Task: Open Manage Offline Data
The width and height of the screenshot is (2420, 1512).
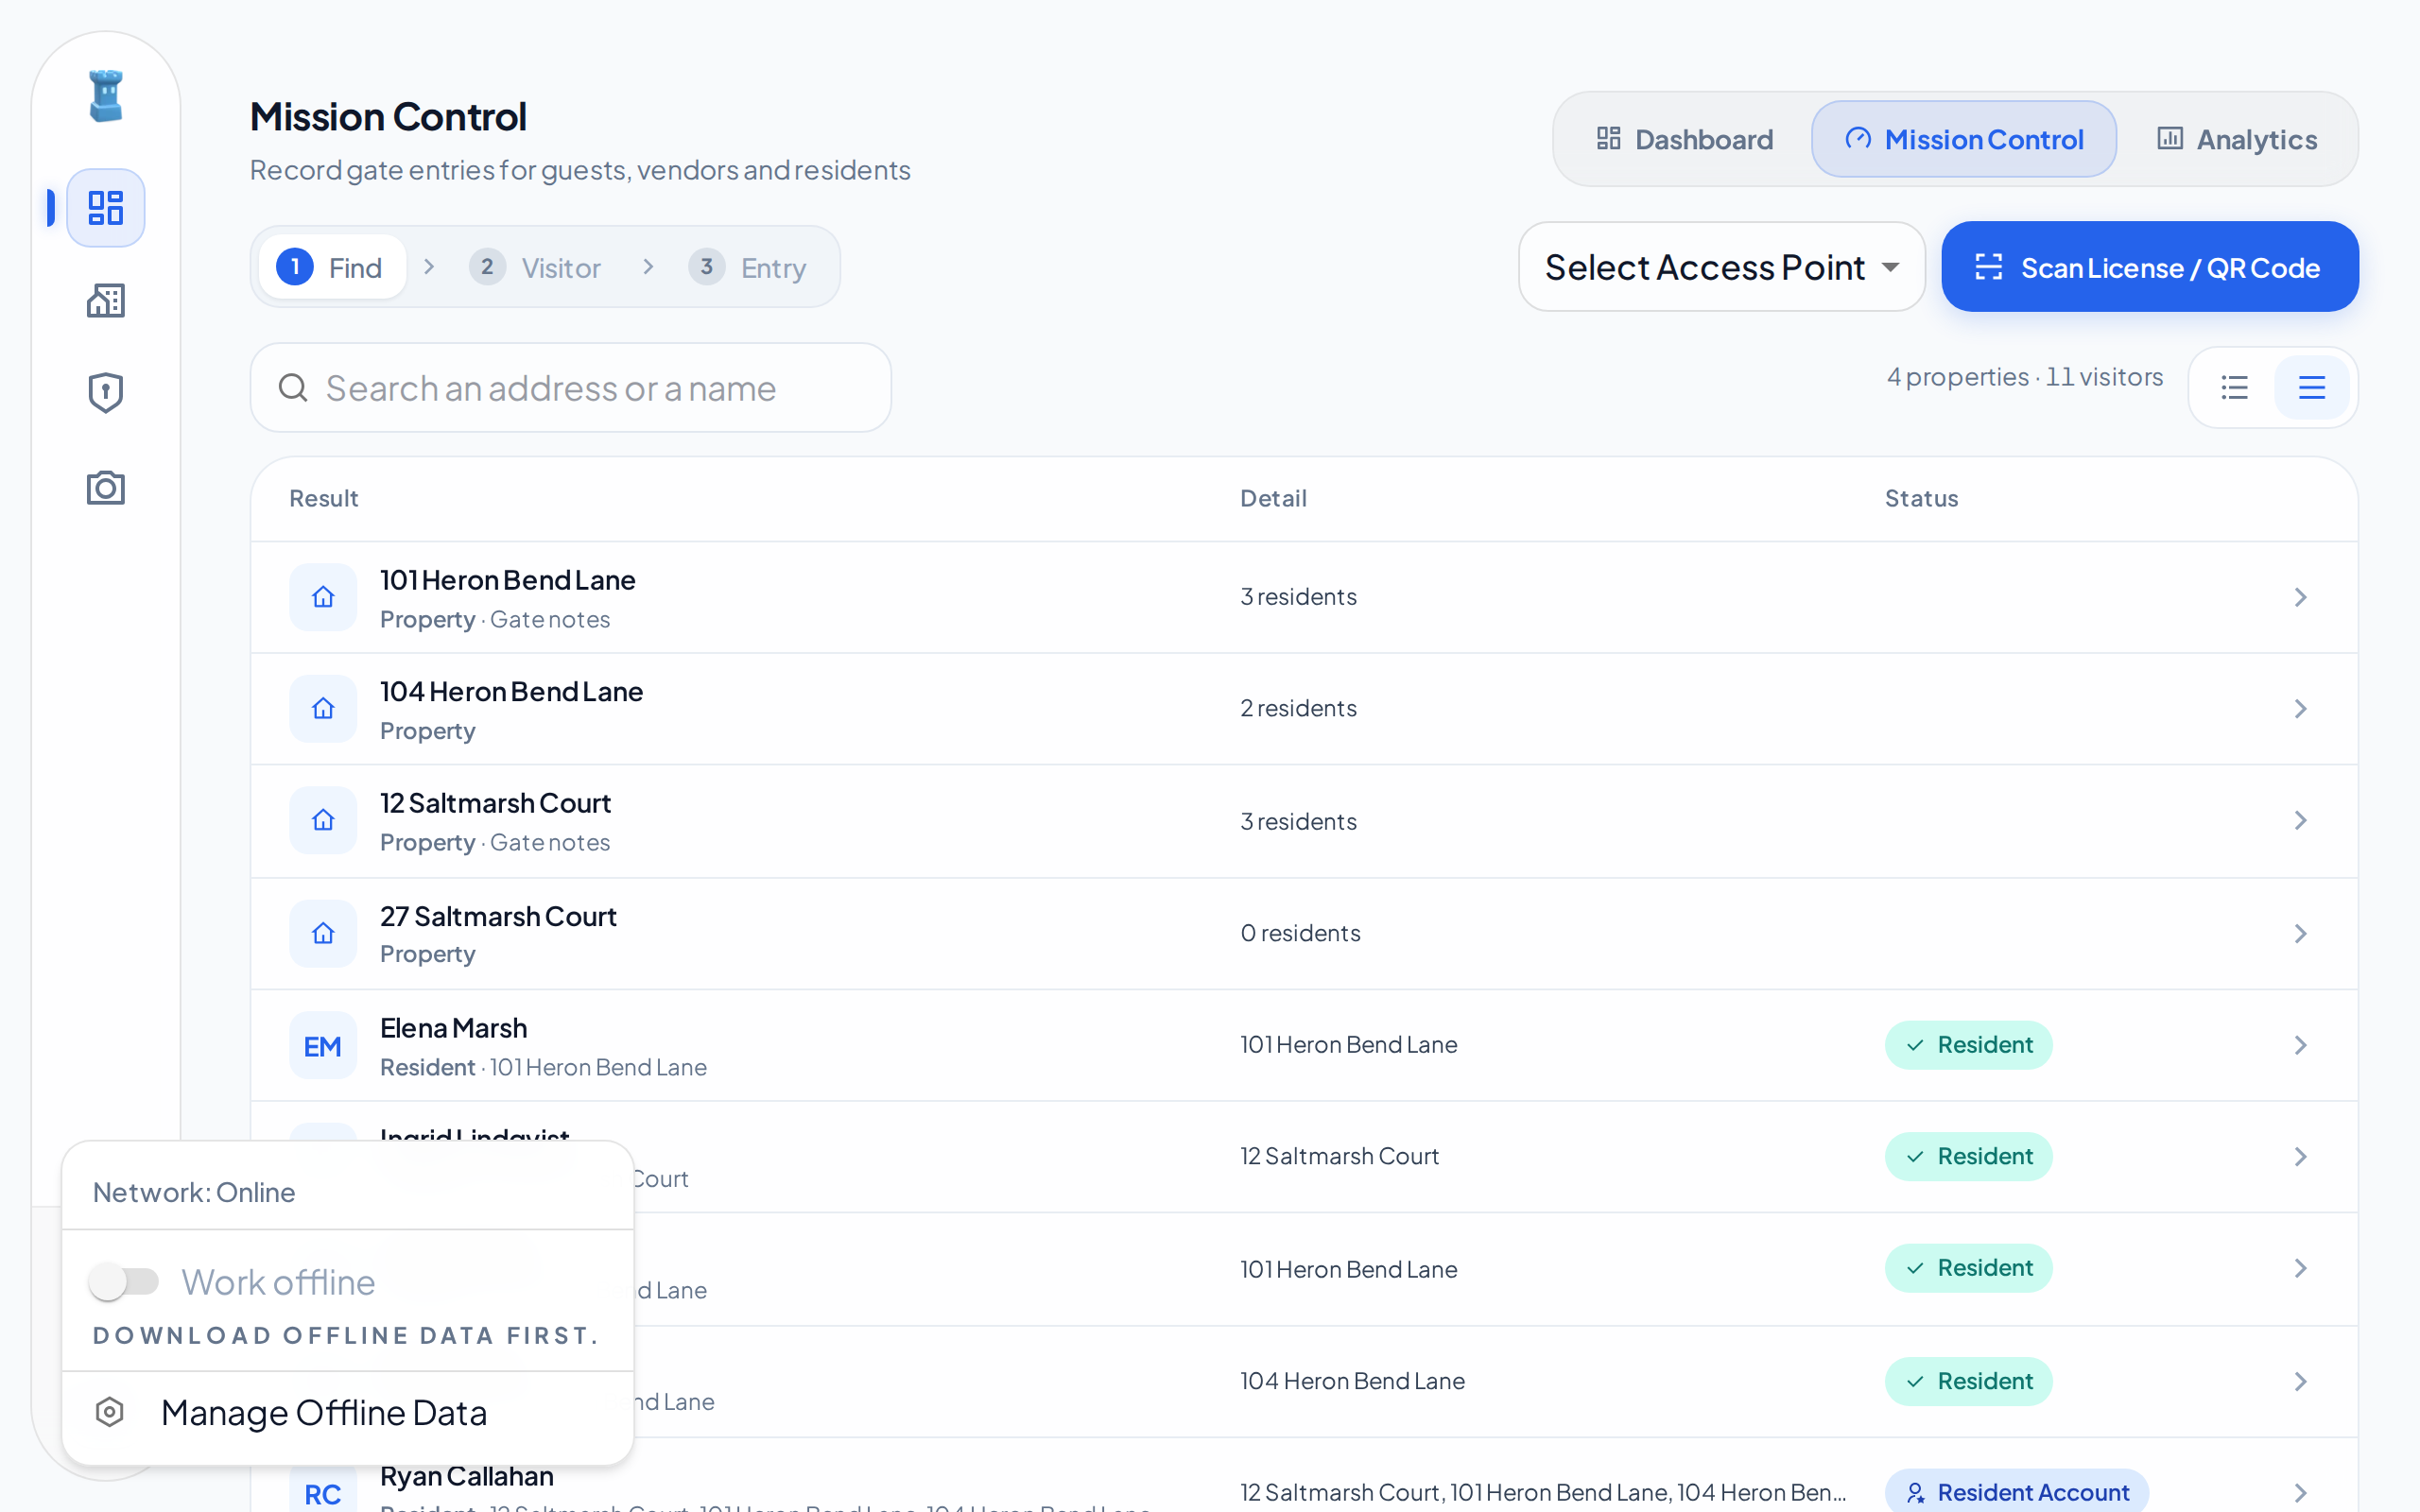Action: 347,1412
